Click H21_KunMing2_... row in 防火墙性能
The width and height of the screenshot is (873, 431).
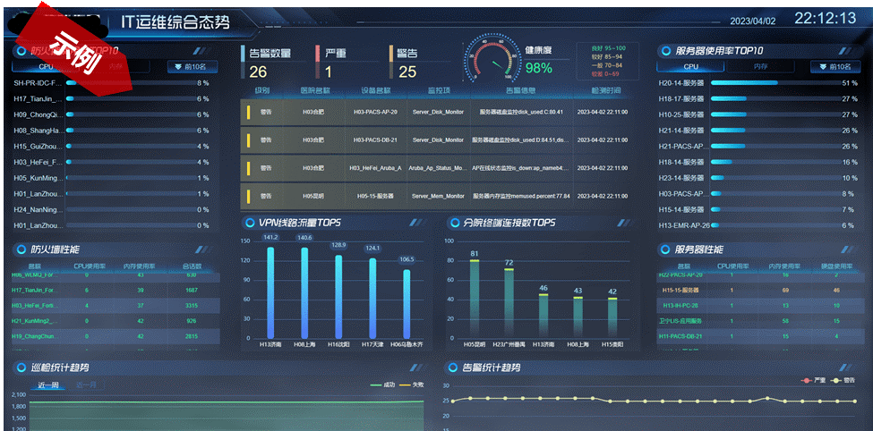pyautogui.click(x=116, y=321)
